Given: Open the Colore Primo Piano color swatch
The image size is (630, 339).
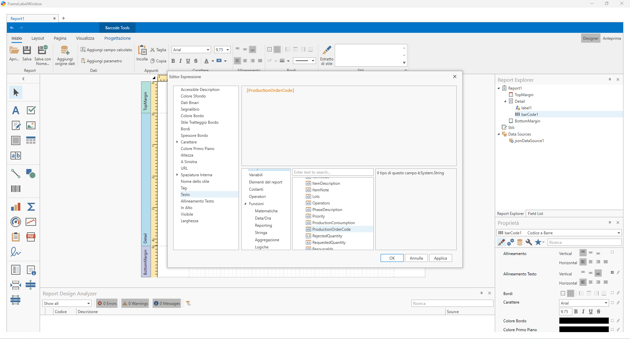Looking at the screenshot, I should tap(584, 329).
